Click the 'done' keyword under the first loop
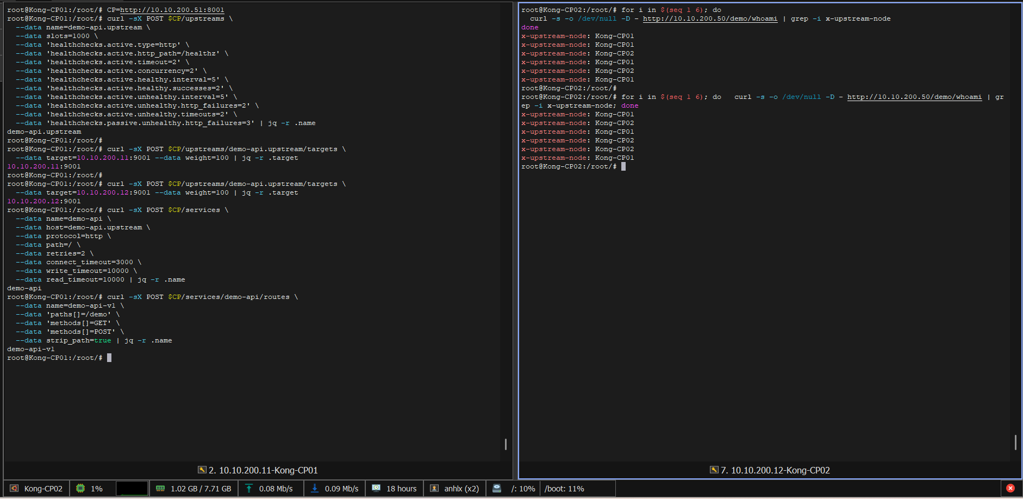 tap(530, 27)
